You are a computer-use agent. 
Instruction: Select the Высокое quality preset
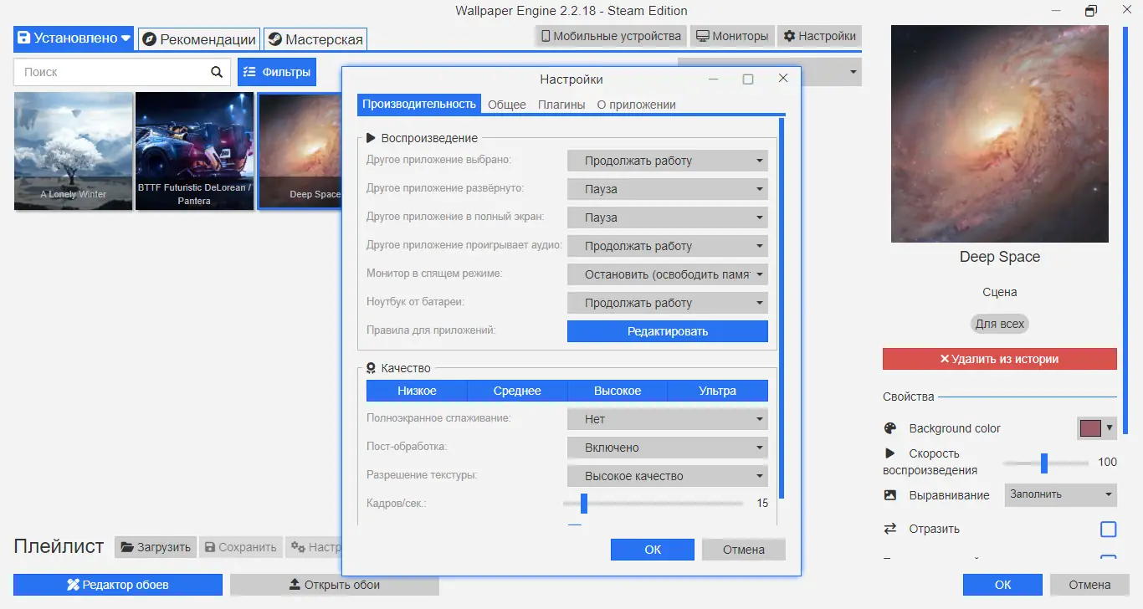tap(618, 391)
